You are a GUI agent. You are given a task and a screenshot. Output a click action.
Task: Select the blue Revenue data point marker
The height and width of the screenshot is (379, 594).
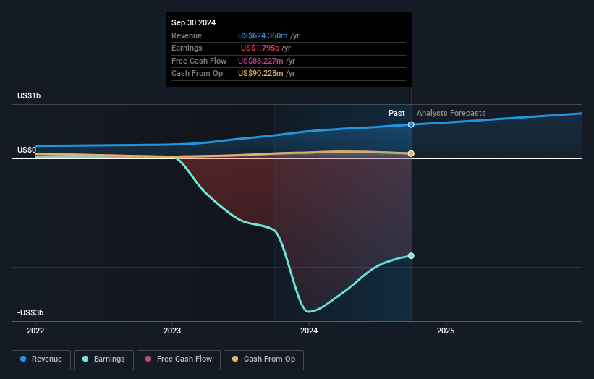click(x=411, y=124)
